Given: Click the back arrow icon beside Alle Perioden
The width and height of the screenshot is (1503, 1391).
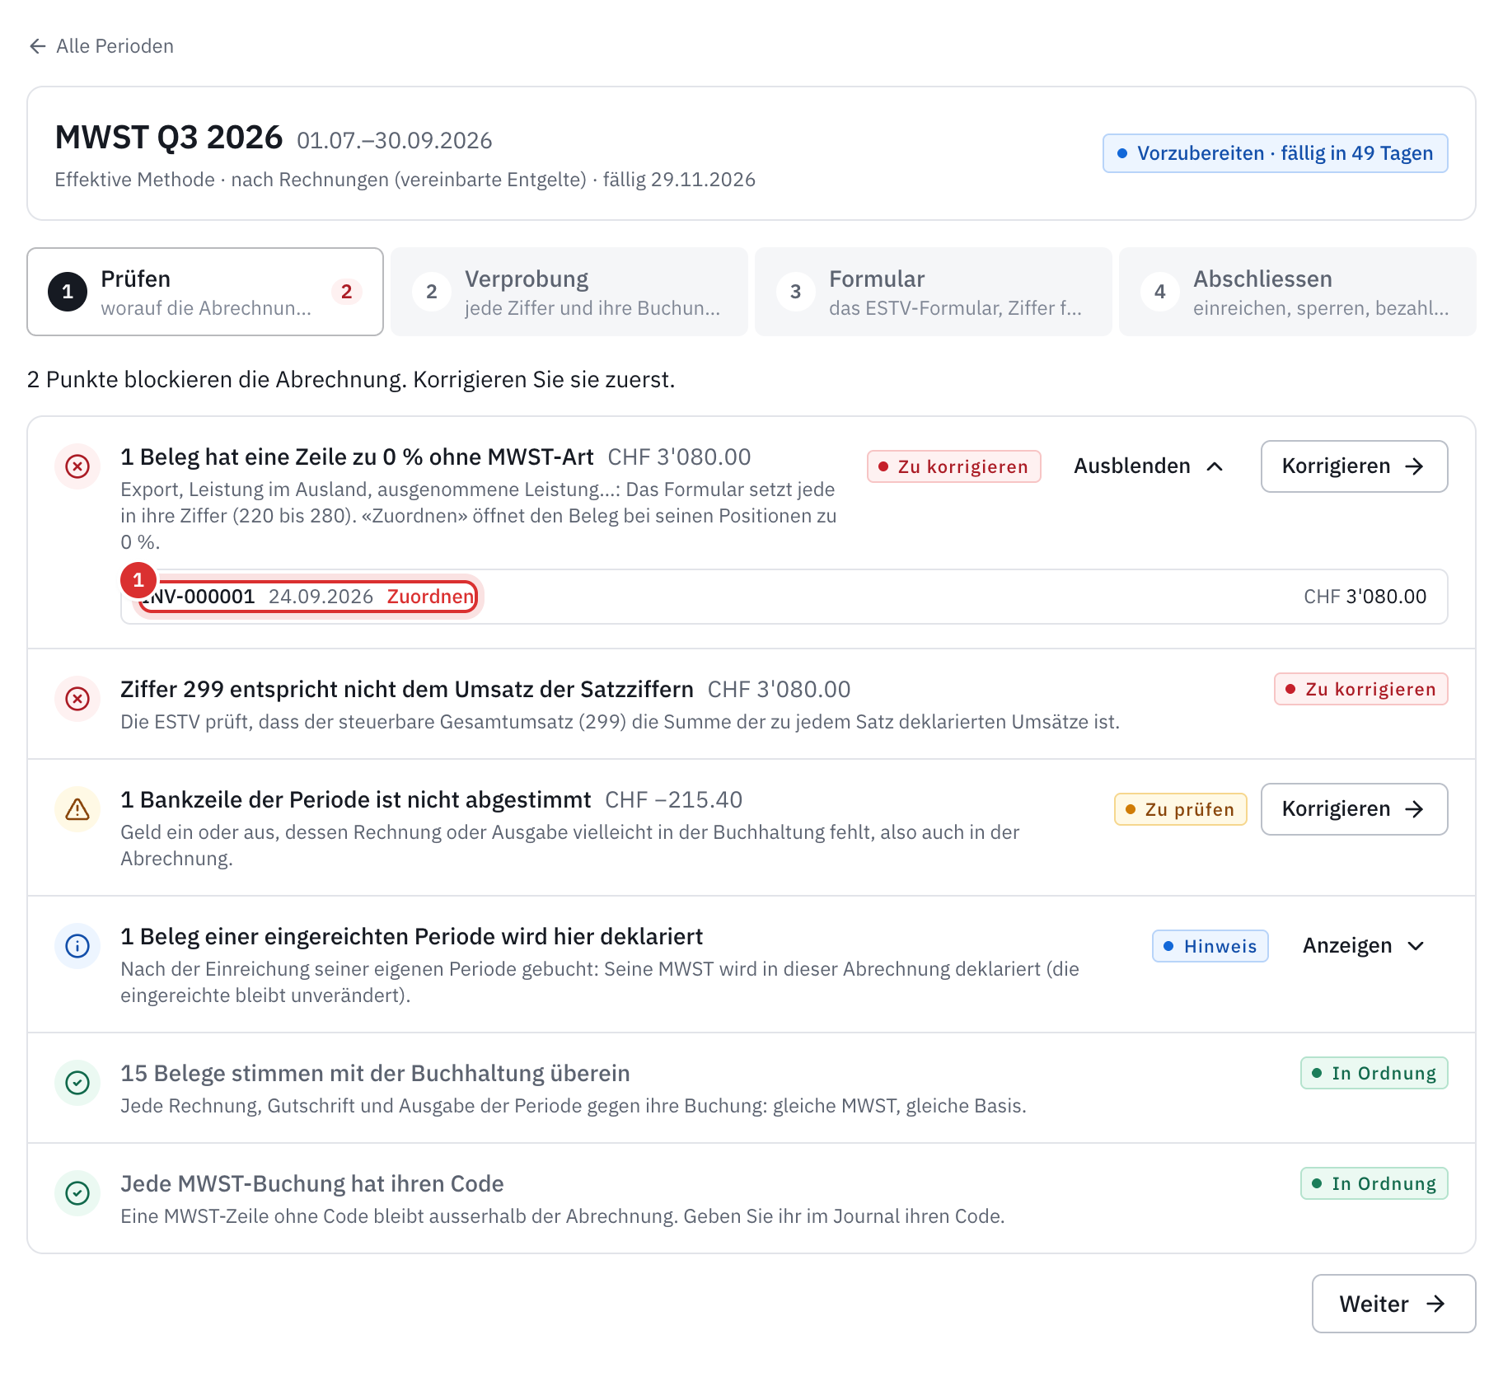Looking at the screenshot, I should coord(37,46).
